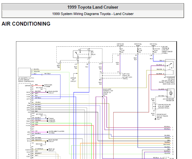Click right-edge connector 4 YEL/BLK label

[x=167, y=138]
